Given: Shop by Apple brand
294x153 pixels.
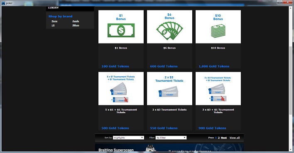Looking at the screenshot, I should coord(76,21).
